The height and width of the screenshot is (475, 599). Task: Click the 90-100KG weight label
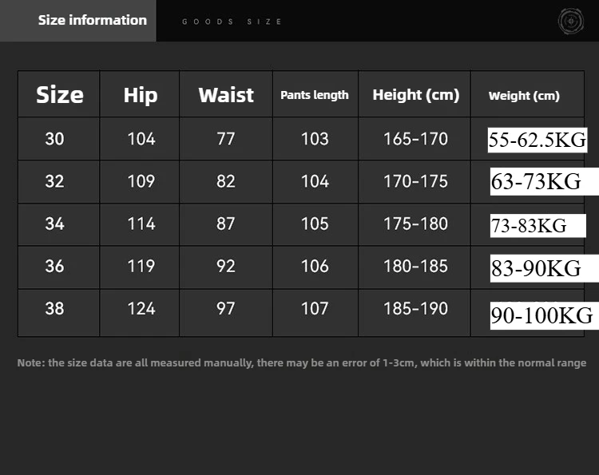pos(541,316)
